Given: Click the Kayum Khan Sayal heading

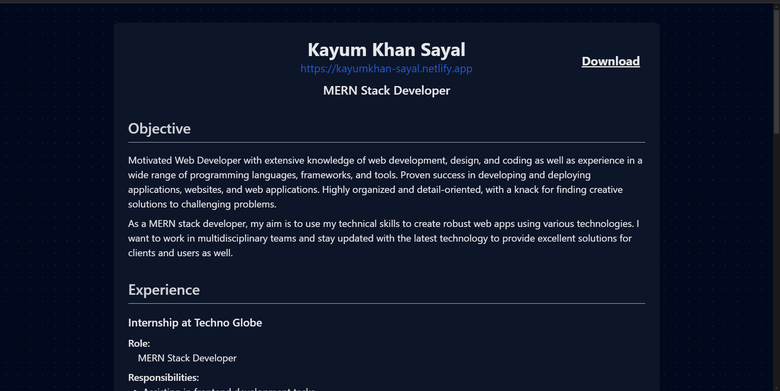Looking at the screenshot, I should 386,50.
